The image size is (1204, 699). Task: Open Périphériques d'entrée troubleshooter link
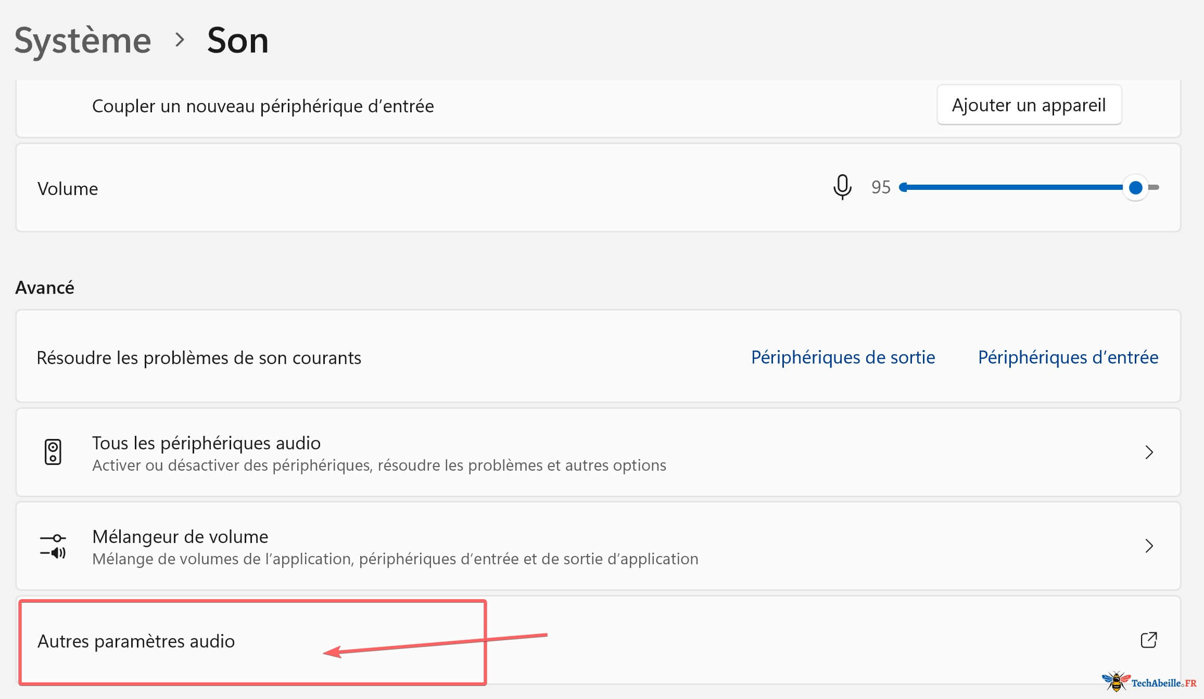(x=1068, y=357)
